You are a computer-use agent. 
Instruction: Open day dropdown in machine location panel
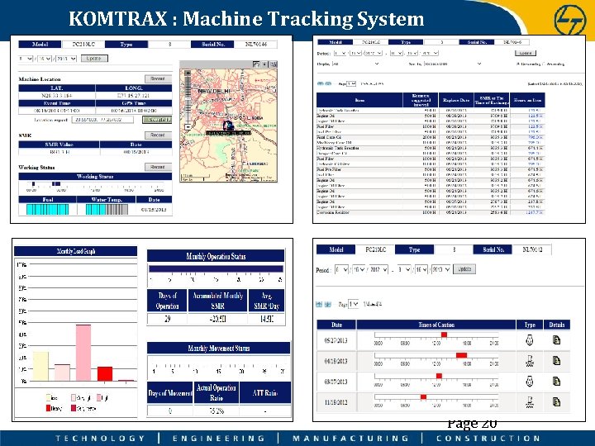pyautogui.click(x=45, y=59)
